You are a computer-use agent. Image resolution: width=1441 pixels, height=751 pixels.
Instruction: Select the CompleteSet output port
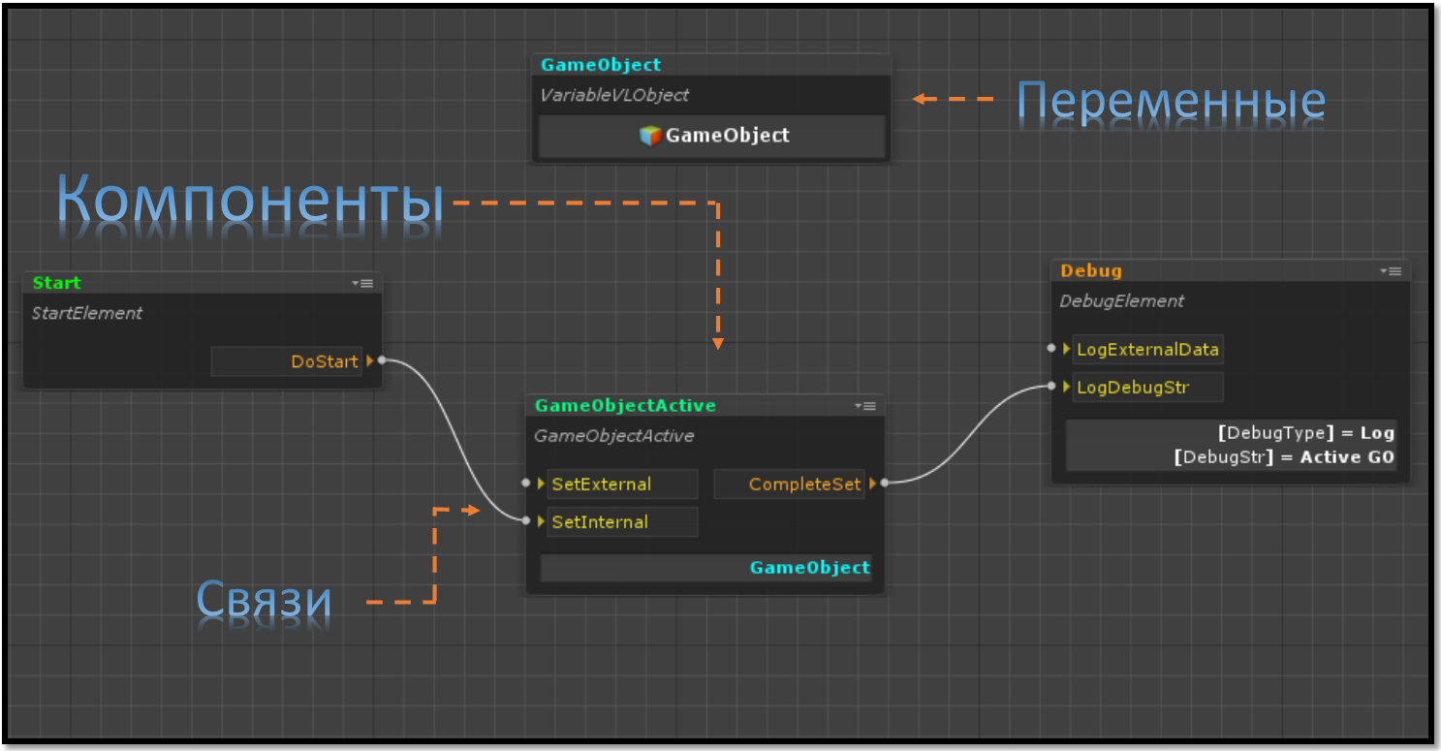(x=789, y=484)
